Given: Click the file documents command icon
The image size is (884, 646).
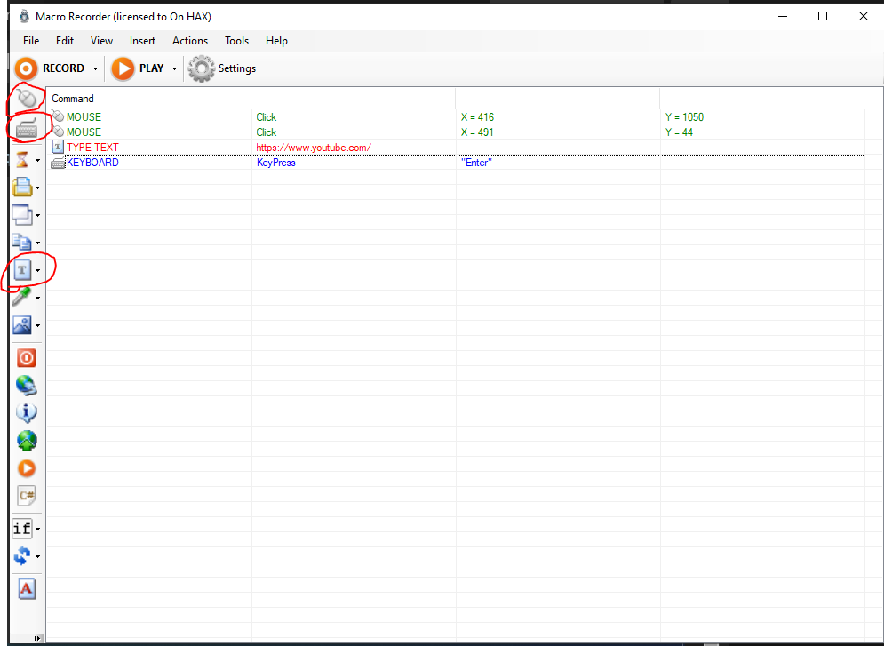Looking at the screenshot, I should click(22, 242).
